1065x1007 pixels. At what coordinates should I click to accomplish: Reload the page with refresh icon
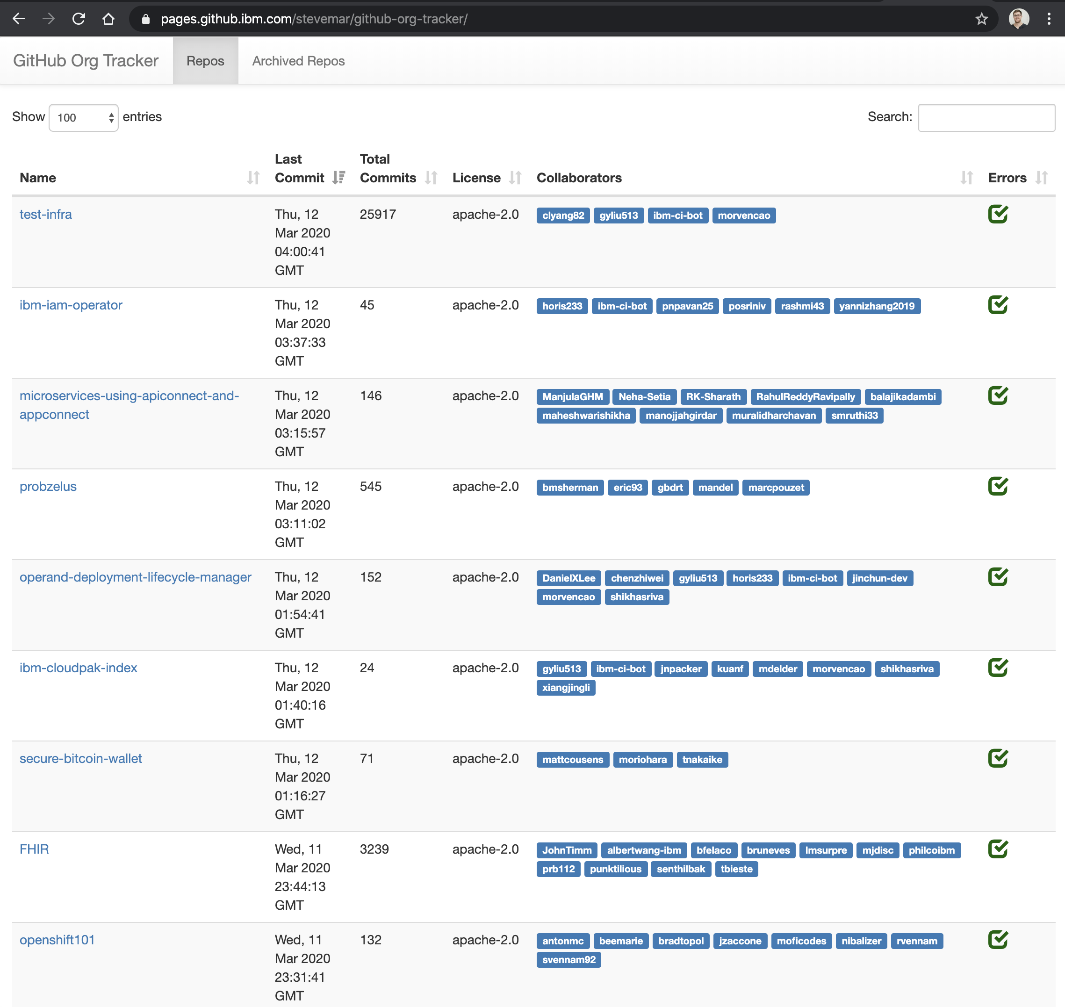(x=79, y=19)
